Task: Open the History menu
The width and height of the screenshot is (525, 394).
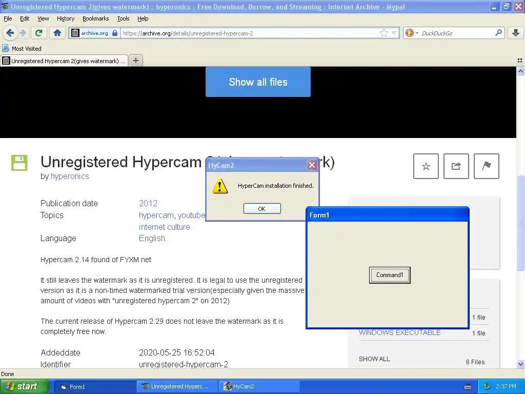Action: click(65, 18)
